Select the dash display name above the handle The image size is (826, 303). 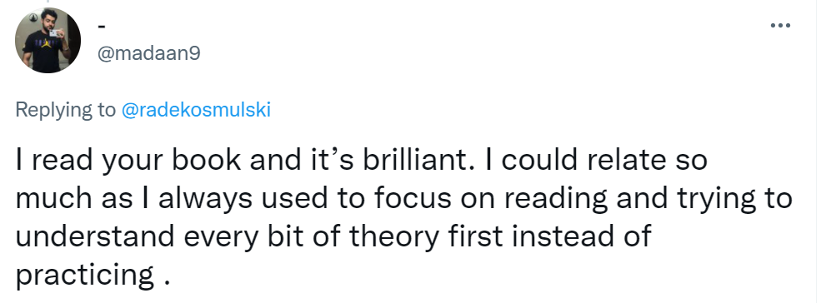(x=103, y=25)
